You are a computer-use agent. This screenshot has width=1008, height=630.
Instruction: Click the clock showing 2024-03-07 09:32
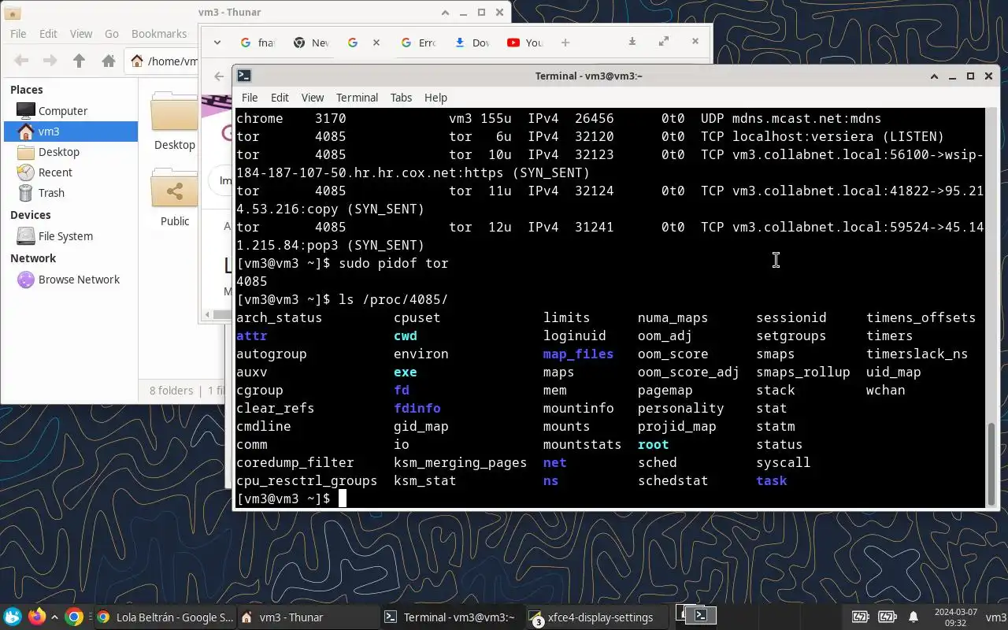[x=955, y=617]
